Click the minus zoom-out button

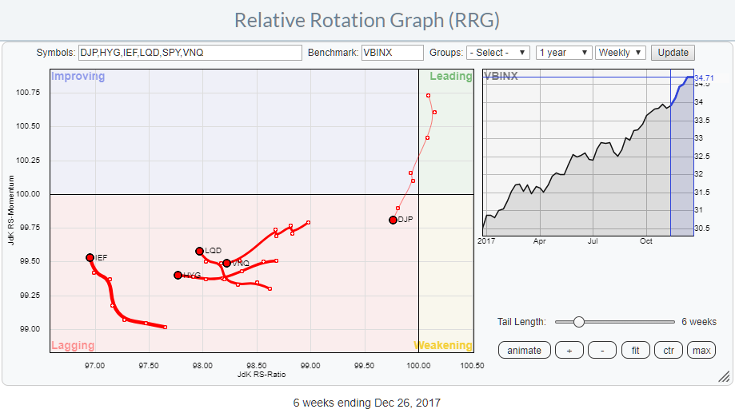point(602,350)
